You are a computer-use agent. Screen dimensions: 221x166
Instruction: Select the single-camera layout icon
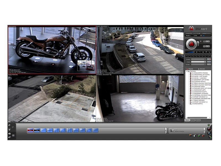43,130
